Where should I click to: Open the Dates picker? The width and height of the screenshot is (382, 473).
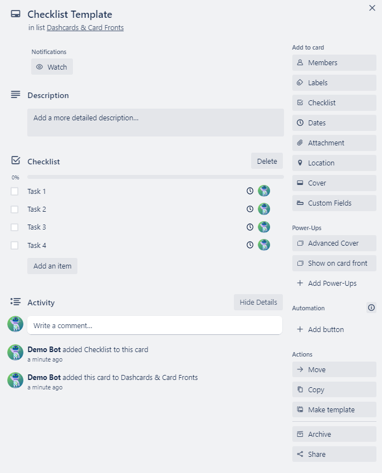(334, 123)
